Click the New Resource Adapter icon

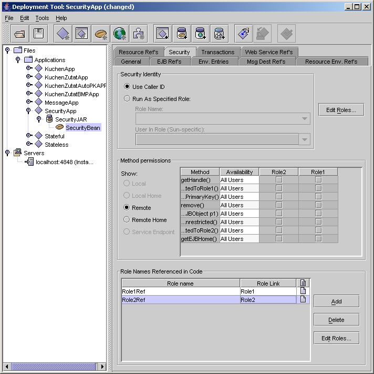pyautogui.click(x=139, y=34)
